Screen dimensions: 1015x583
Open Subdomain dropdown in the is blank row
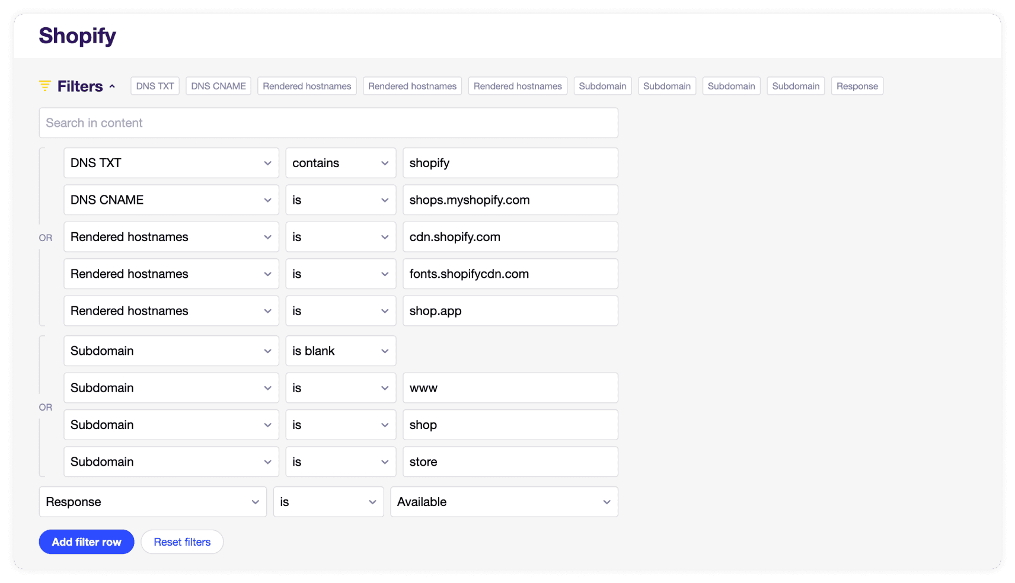(171, 351)
